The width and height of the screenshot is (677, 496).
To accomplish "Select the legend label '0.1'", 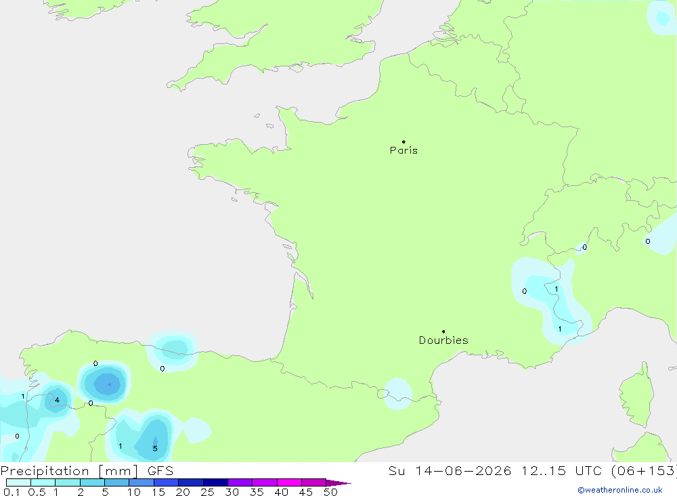I will 12,492.
